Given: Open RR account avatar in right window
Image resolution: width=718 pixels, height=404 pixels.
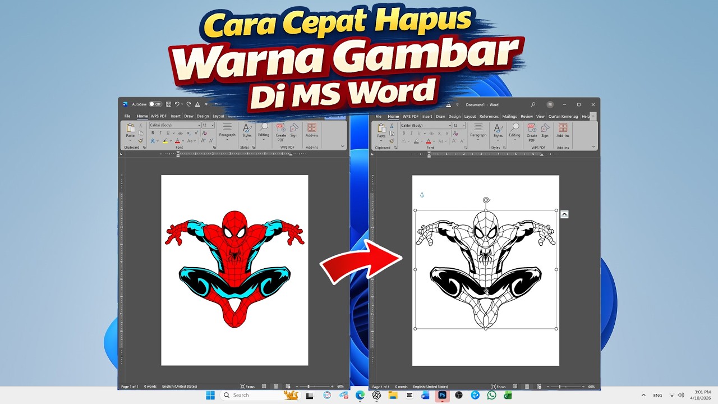Looking at the screenshot, I should [550, 105].
